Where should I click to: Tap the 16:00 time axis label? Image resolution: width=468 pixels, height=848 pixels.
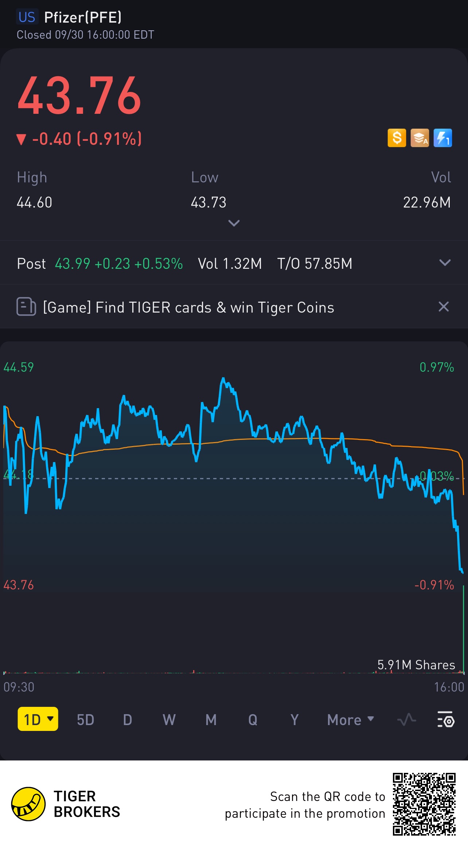coord(449,687)
